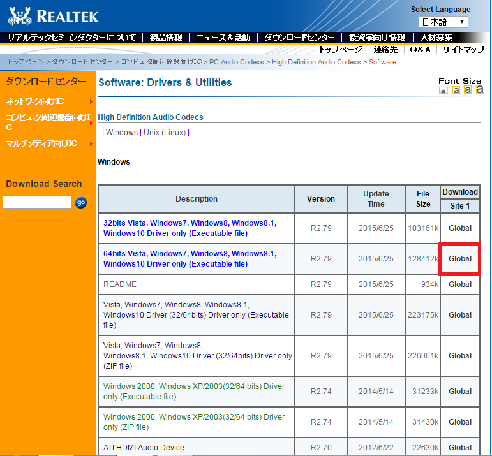Image resolution: width=492 pixels, height=456 pixels.
Task: Click breadcrumb Software
Action: pyautogui.click(x=382, y=62)
